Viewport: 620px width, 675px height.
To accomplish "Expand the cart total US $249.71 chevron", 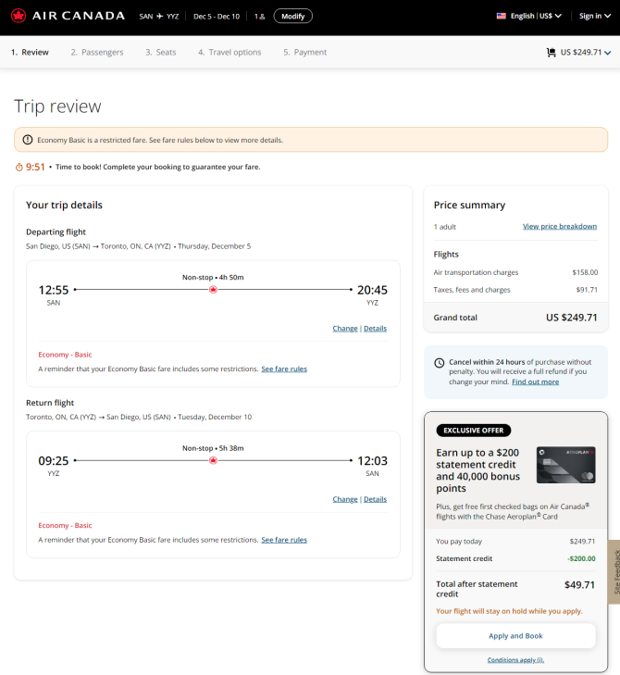I will click(608, 53).
